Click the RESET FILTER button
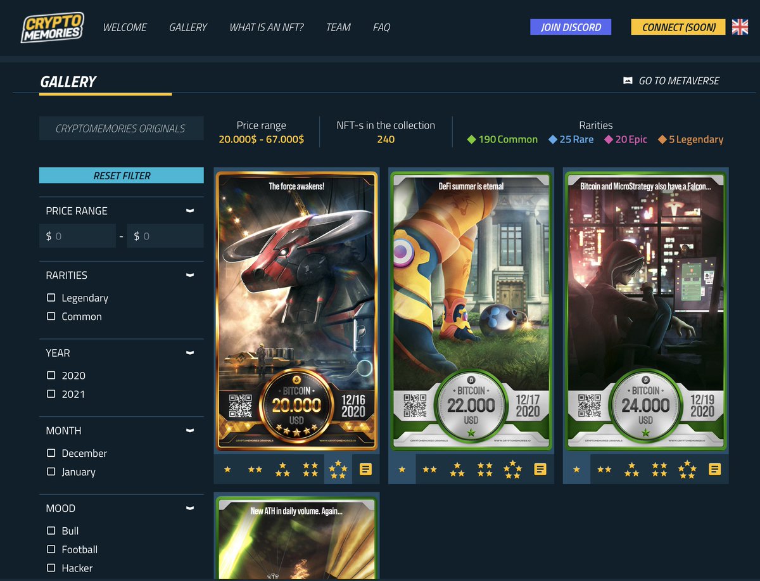Screen dimensions: 760x581 tap(122, 176)
